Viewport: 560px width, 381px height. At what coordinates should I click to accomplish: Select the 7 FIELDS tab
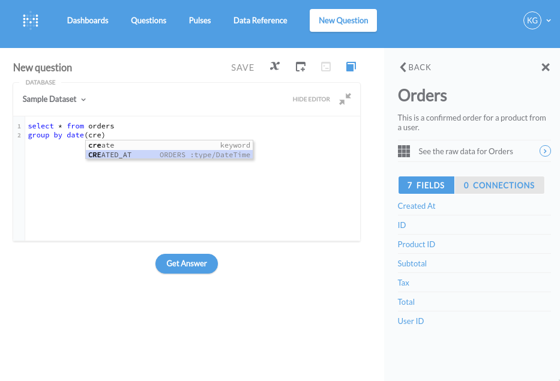coord(426,185)
